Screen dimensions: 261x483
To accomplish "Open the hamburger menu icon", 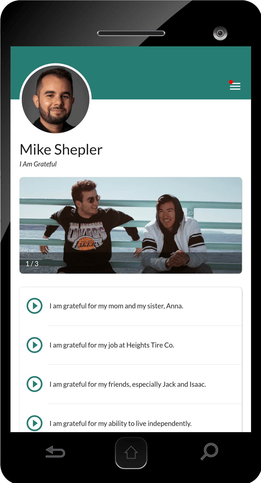I will [235, 86].
